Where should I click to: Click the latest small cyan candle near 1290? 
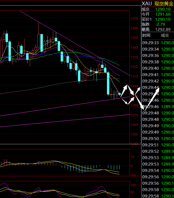[119, 94]
